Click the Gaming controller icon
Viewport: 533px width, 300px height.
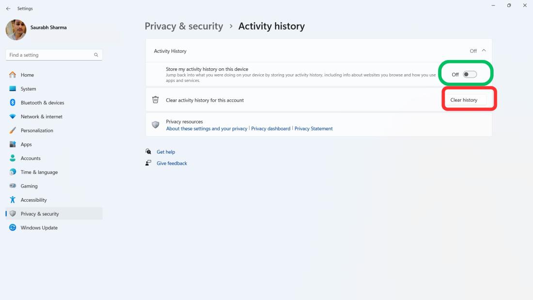(13, 186)
